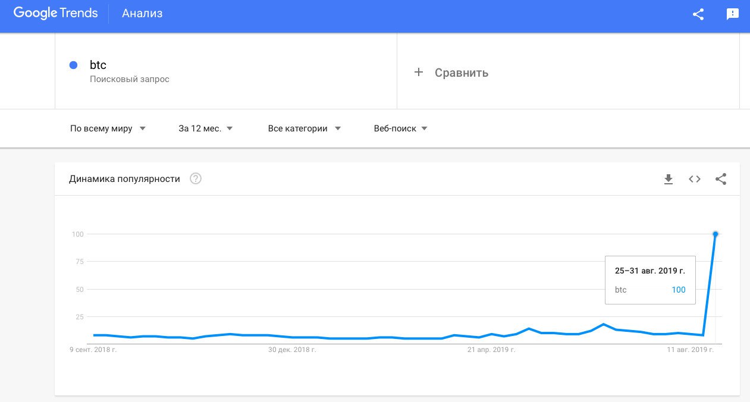Click the chart peak data point at 100
The height and width of the screenshot is (402, 750).
tap(716, 234)
